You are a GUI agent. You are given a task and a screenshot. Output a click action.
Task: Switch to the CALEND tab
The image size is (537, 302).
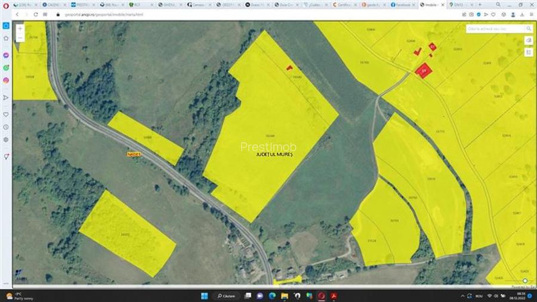click(x=54, y=5)
